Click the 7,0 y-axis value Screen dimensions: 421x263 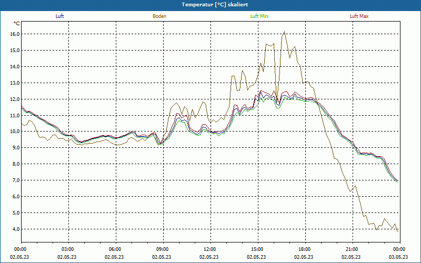(16, 180)
